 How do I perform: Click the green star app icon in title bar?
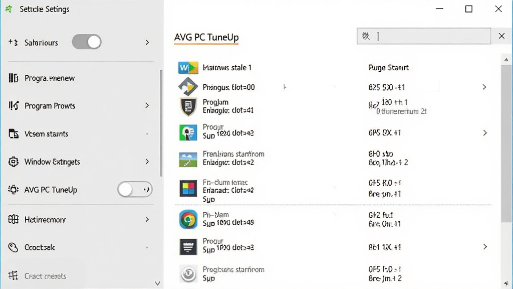coord(9,9)
